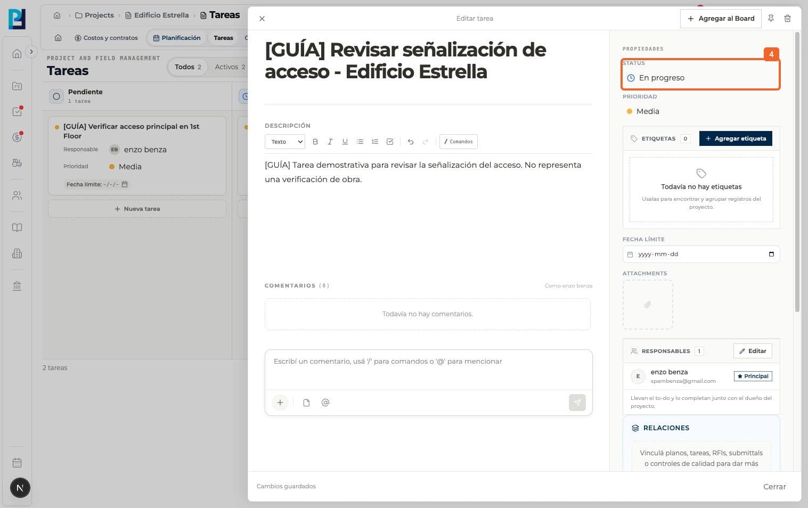Select the Activos filter tab
Screen dimensions: 808x508
(x=230, y=67)
